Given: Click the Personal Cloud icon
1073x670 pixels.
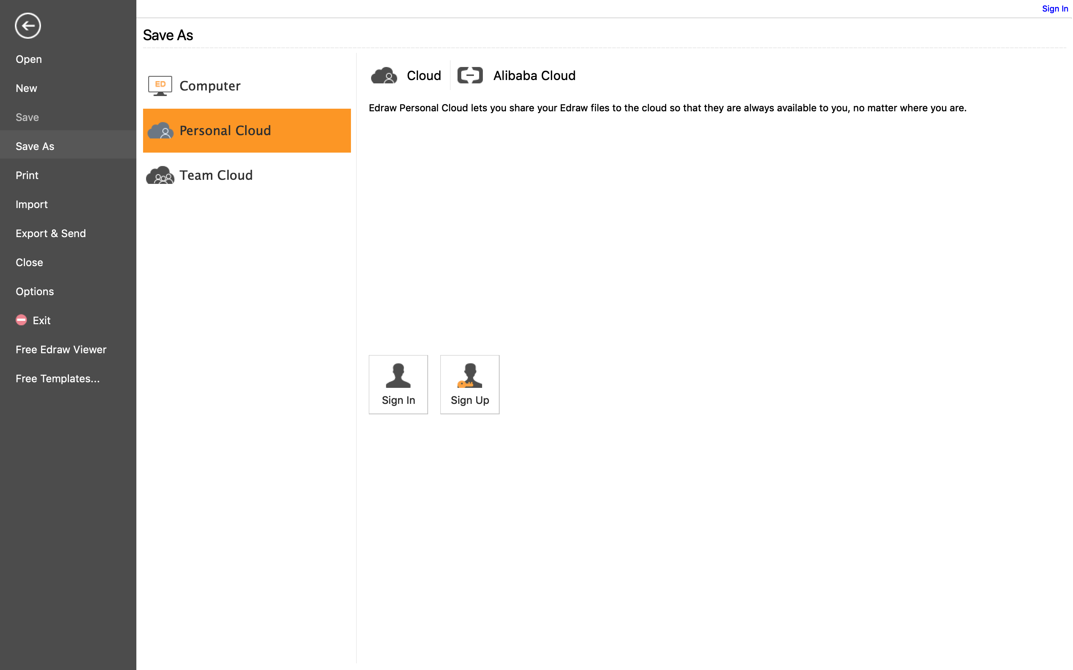Looking at the screenshot, I should [x=160, y=131].
